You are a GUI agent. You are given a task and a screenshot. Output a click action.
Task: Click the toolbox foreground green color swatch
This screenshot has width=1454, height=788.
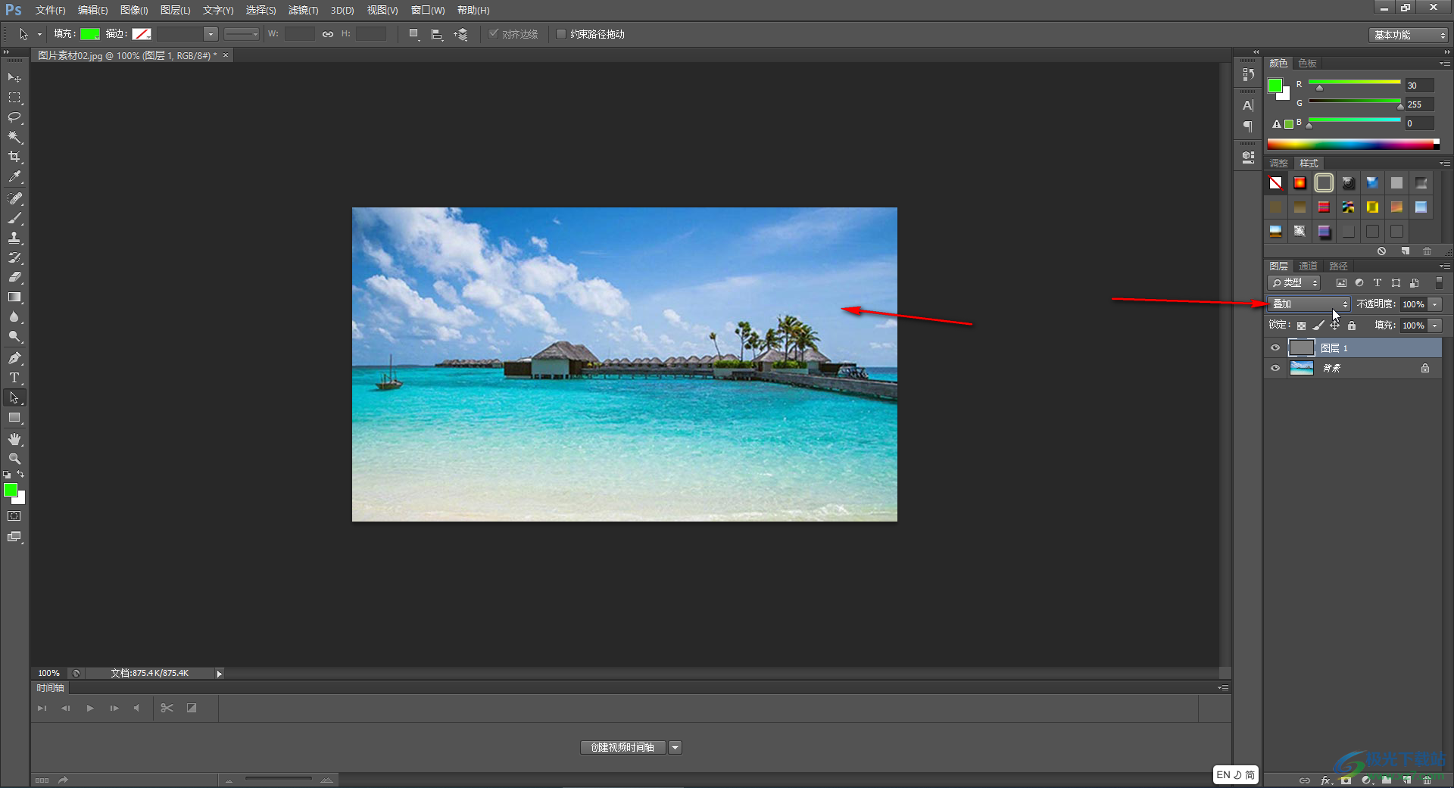11,491
